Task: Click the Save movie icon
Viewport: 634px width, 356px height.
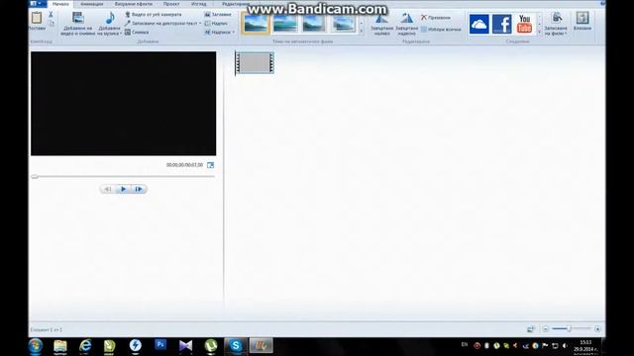Action: click(557, 18)
